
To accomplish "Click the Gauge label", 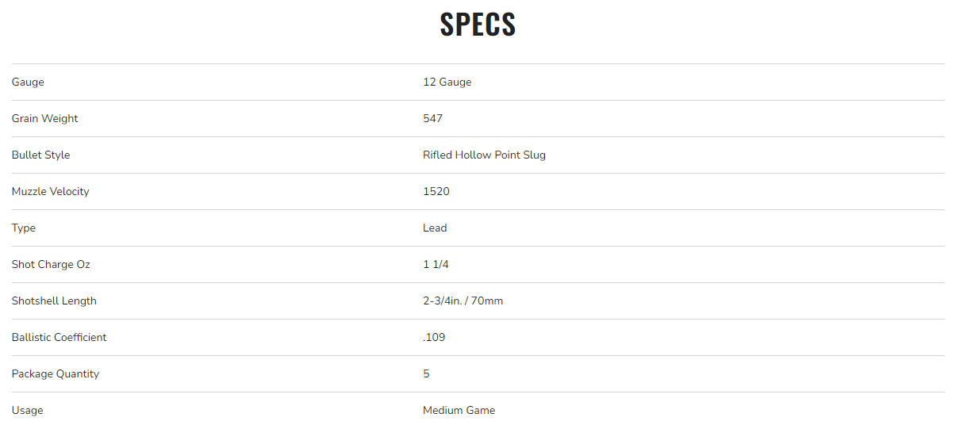I will click(x=28, y=82).
